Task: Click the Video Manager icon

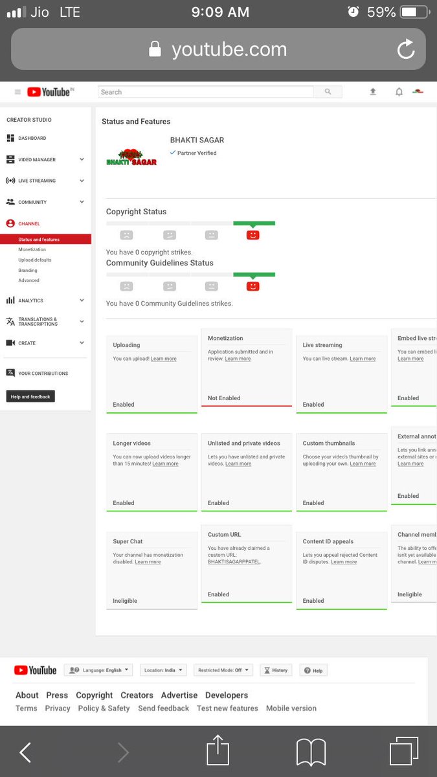Action: [x=10, y=159]
